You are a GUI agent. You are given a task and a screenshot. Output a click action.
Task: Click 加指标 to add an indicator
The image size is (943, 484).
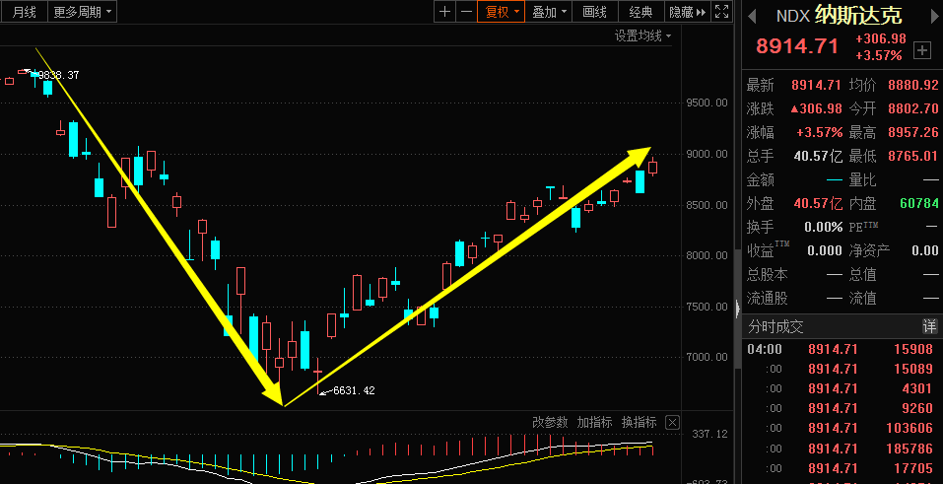pyautogui.click(x=594, y=422)
